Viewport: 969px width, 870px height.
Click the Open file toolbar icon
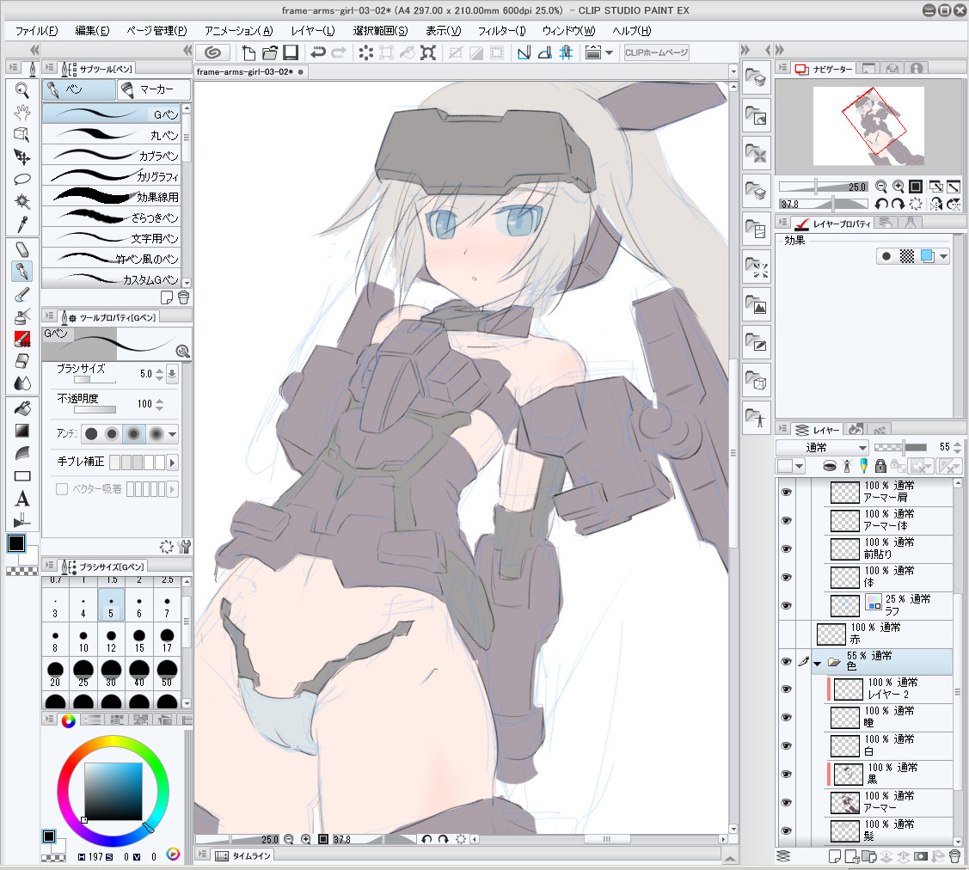pyautogui.click(x=269, y=52)
